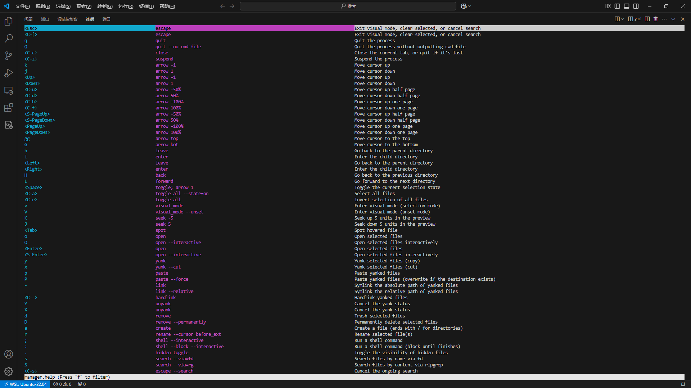Open the 文件(F) menu
Screen dimensions: 691x388
(x=22, y=6)
